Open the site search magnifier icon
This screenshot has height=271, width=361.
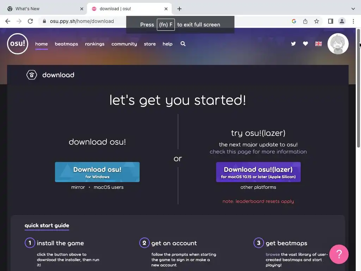click(x=183, y=44)
